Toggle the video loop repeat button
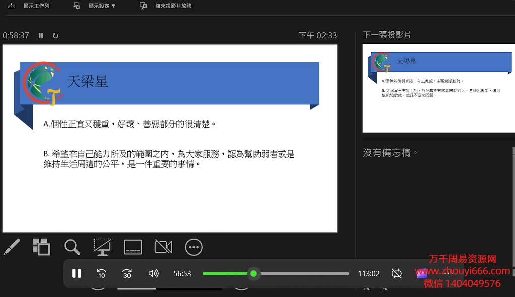 pos(397,273)
